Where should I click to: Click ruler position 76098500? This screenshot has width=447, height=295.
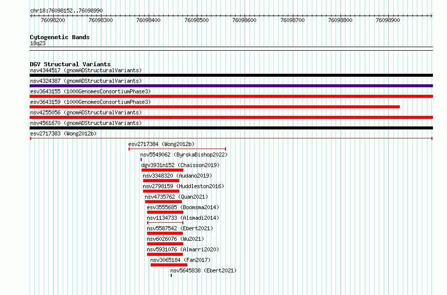point(197,20)
